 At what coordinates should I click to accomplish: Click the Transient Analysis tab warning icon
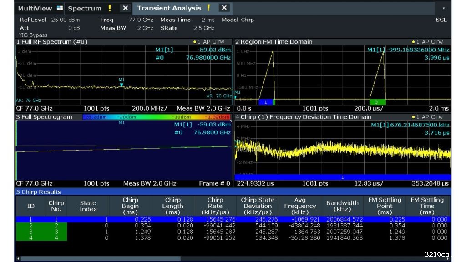[208, 8]
